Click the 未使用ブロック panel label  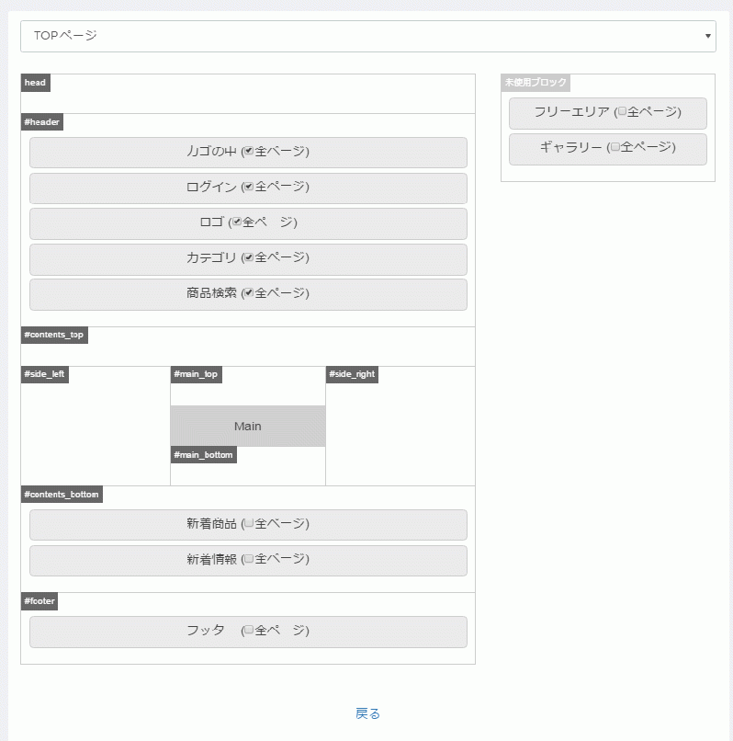click(536, 83)
